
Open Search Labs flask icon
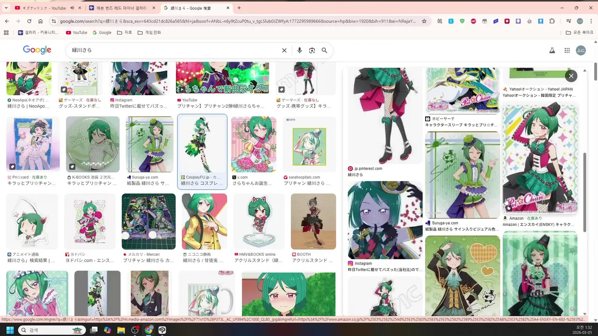tap(552, 50)
